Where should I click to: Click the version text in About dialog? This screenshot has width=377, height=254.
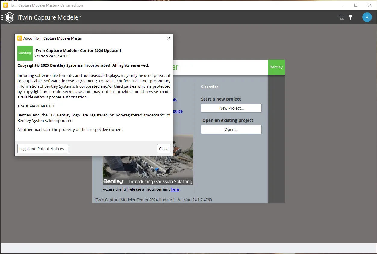(x=51, y=56)
